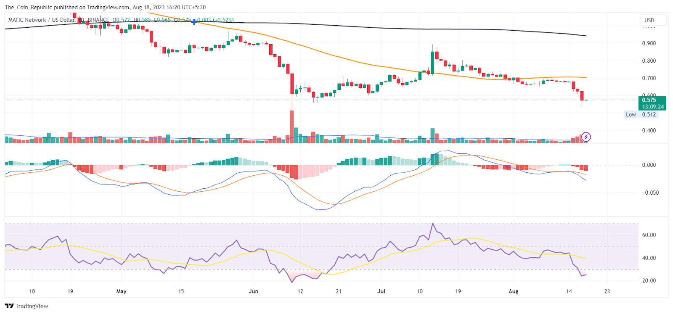This screenshot has height=314, width=673.
Task: Click the 40.00 RSI axis label
Action: [x=649, y=258]
